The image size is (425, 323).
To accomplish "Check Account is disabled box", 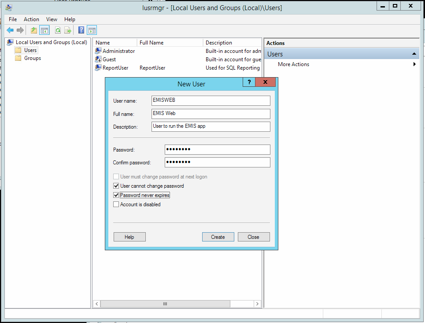I will point(116,204).
